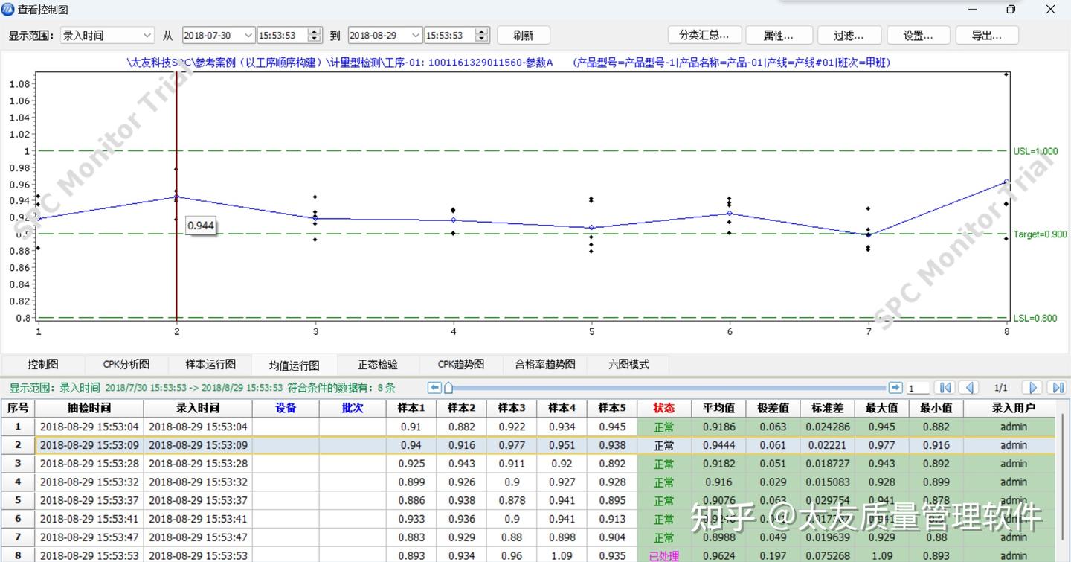Open the 设置 settings dialog
This screenshot has height=562, width=1071.
918,35
